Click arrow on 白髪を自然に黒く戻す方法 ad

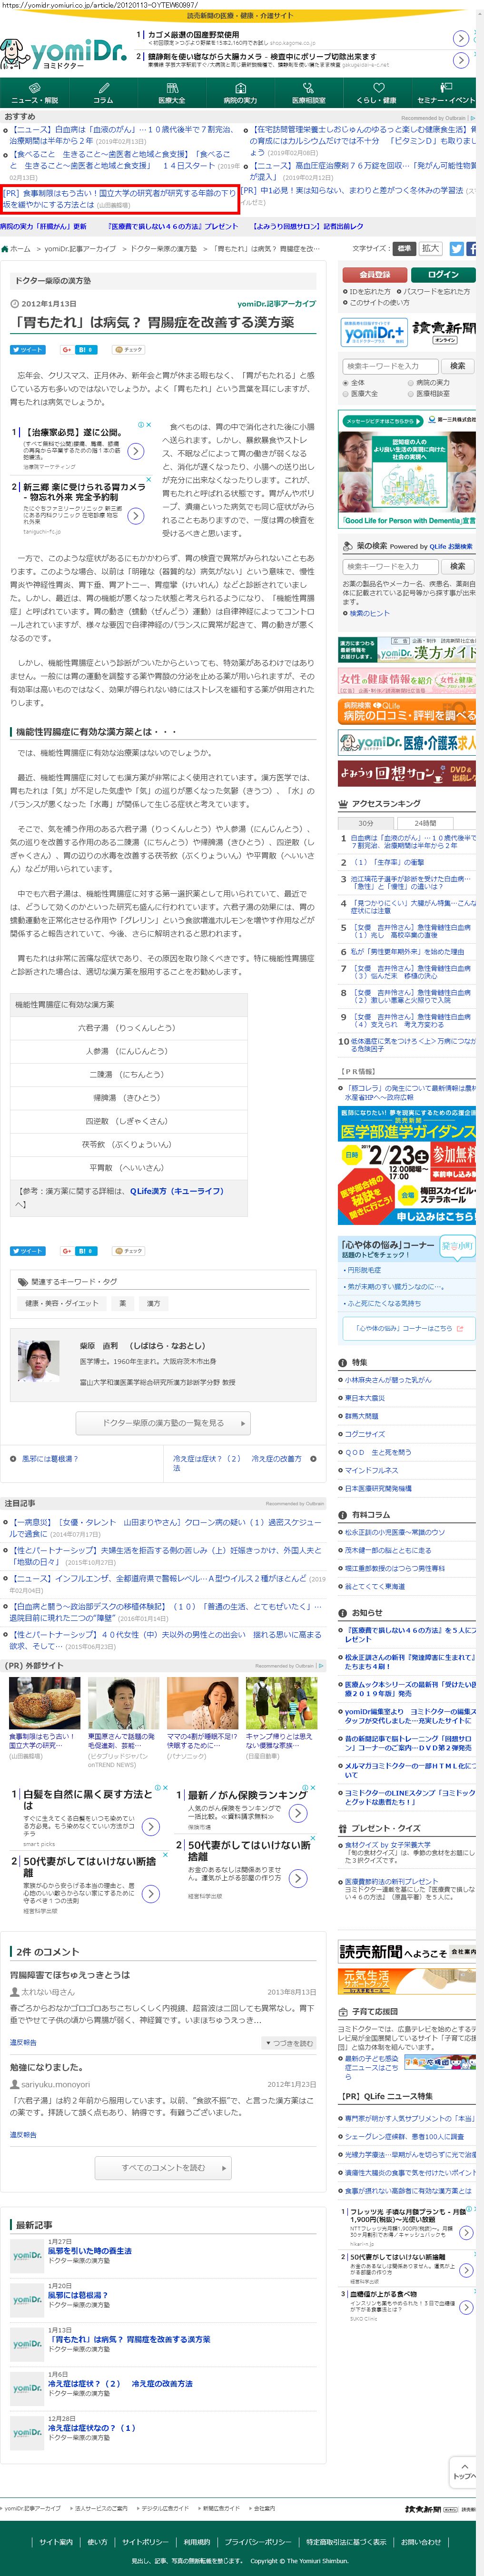tap(150, 1827)
